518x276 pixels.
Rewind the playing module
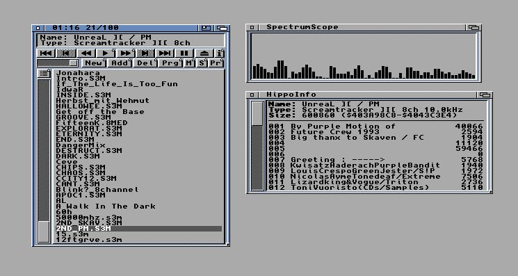[x=86, y=53]
